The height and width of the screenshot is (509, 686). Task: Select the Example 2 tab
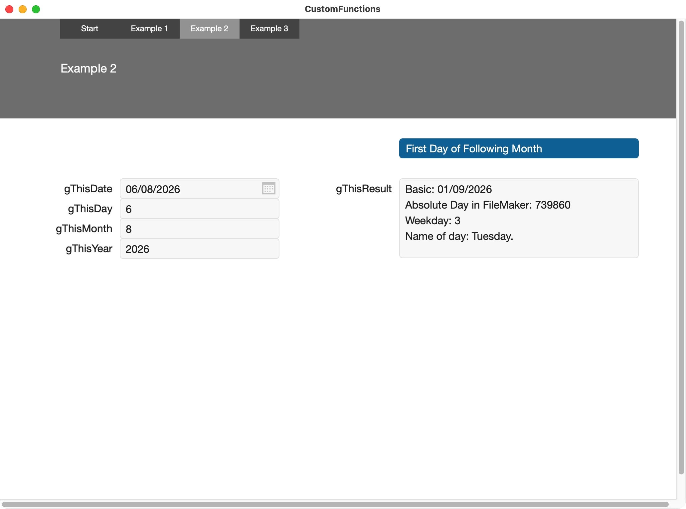(x=209, y=29)
